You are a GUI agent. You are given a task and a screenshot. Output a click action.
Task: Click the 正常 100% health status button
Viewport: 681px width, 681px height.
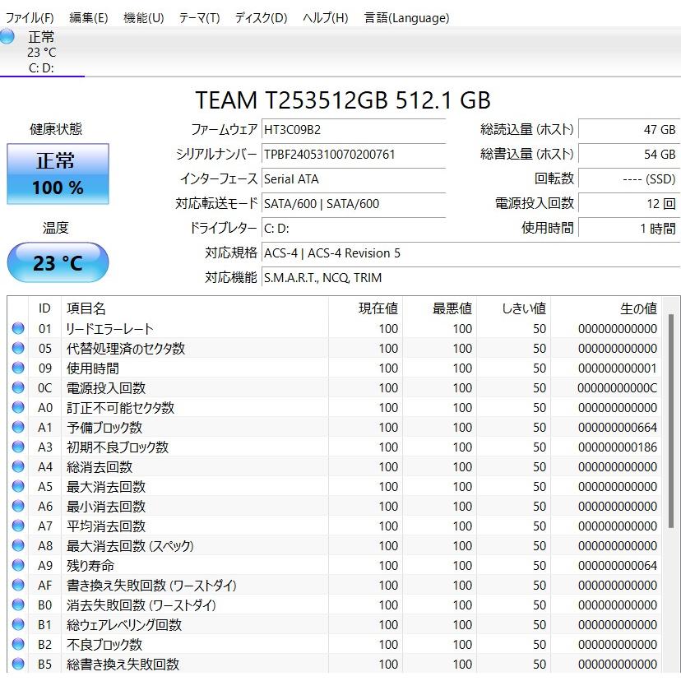tap(58, 174)
